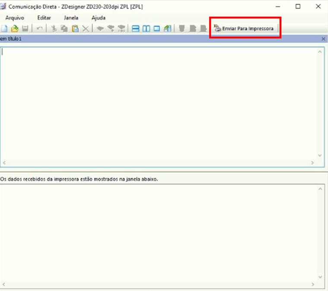Click the delete X icon in toolbar
The height and width of the screenshot is (291, 328).
pos(86,29)
